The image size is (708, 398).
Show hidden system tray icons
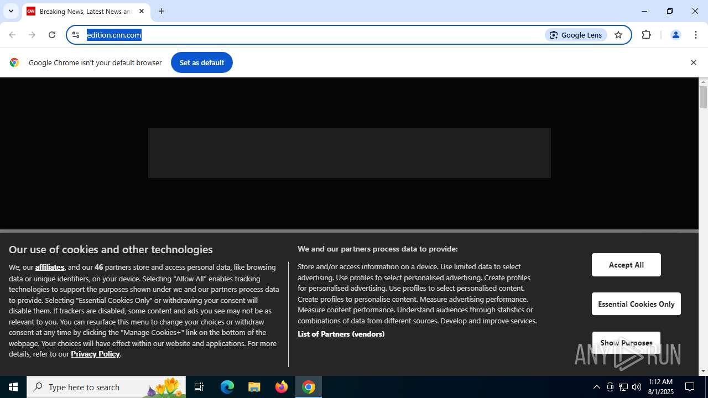click(x=596, y=387)
